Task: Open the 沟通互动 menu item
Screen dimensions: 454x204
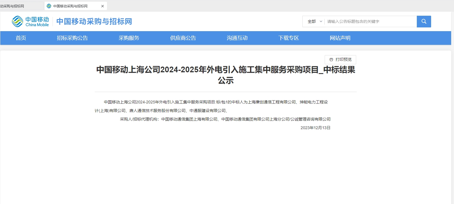Action: point(237,38)
